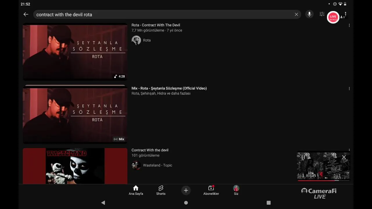
Task: Tap the Mix badge on second thumbnail
Action: tap(119, 139)
